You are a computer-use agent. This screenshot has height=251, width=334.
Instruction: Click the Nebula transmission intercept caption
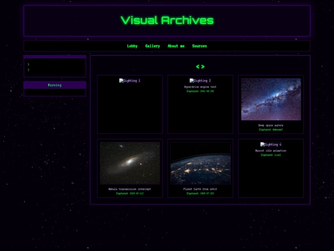(129, 189)
